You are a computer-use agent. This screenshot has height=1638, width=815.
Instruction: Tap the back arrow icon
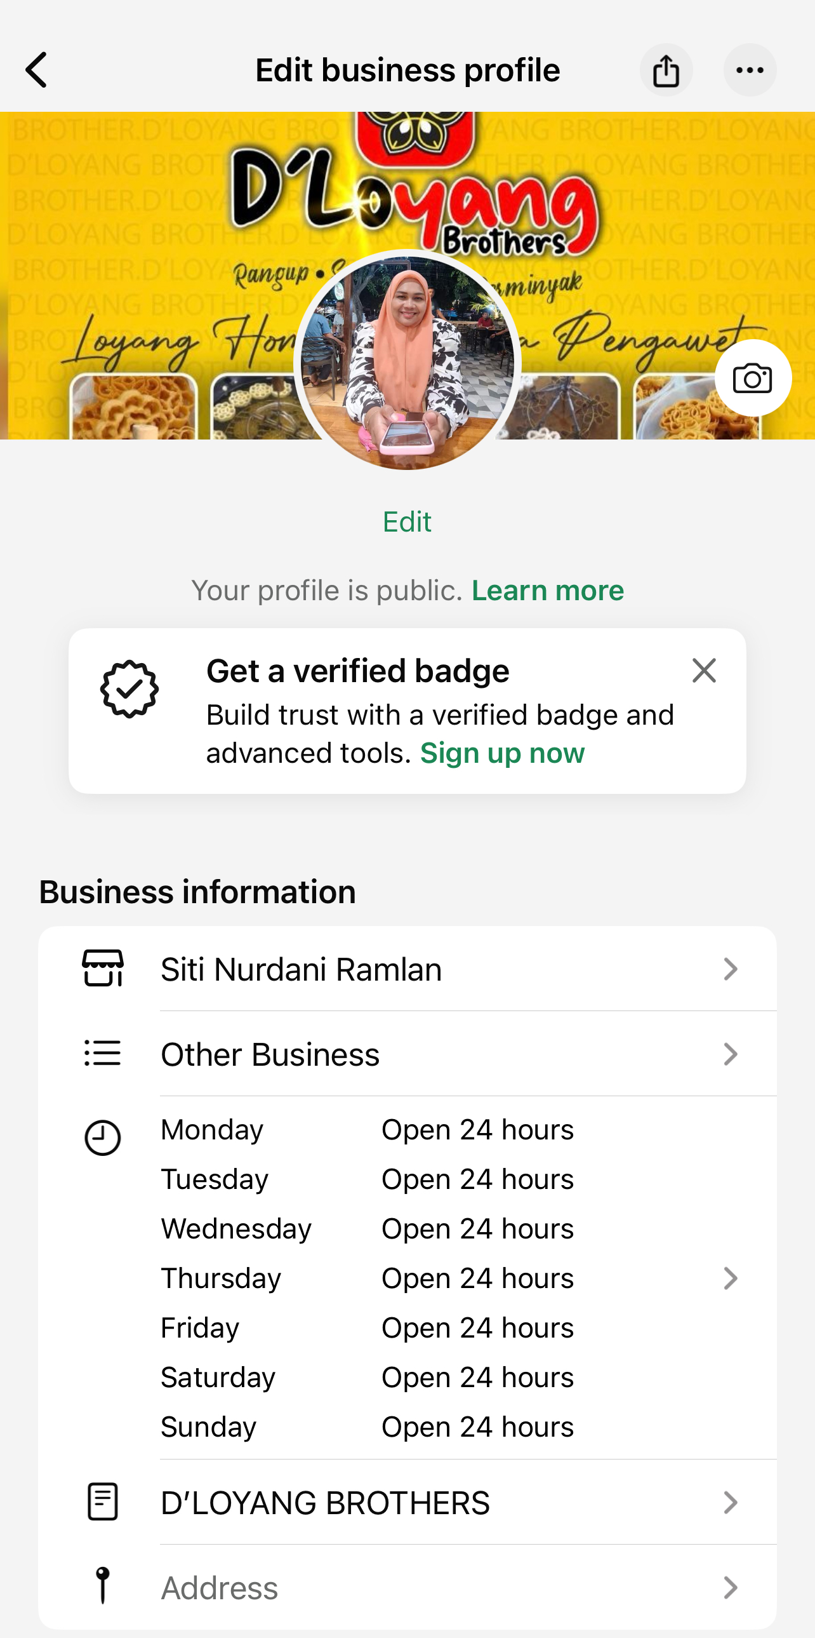pyautogui.click(x=37, y=70)
